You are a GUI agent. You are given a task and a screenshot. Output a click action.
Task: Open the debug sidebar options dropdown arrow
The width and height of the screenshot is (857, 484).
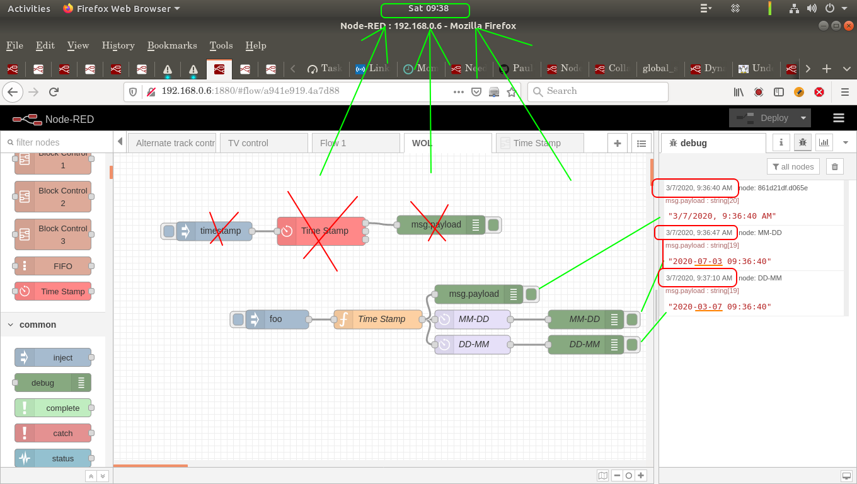pyautogui.click(x=846, y=142)
